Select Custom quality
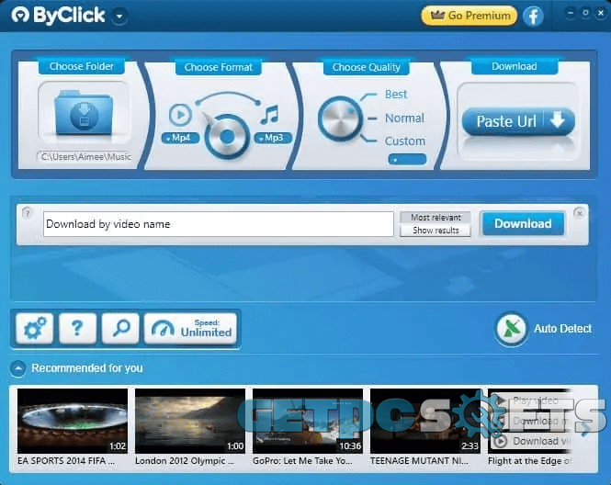Image resolution: width=611 pixels, height=485 pixels. coord(405,141)
